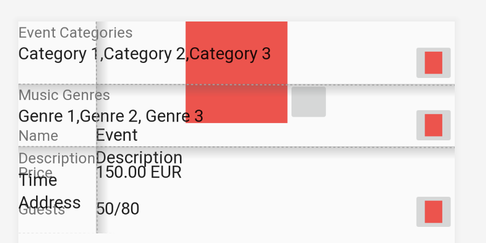Select Genre 1 in Music Genres
Image resolution: width=486 pixels, height=243 pixels.
47,116
